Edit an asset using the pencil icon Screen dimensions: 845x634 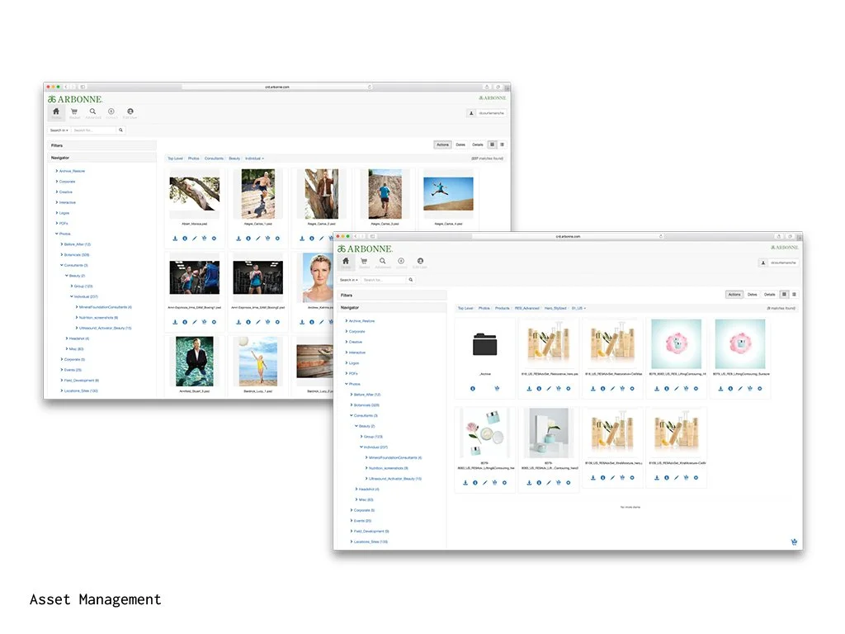click(x=549, y=388)
